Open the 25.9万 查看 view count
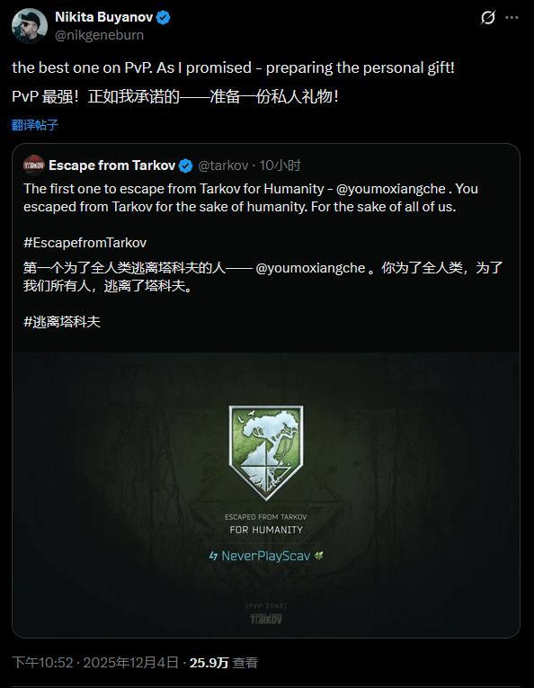534x688 pixels. click(224, 663)
